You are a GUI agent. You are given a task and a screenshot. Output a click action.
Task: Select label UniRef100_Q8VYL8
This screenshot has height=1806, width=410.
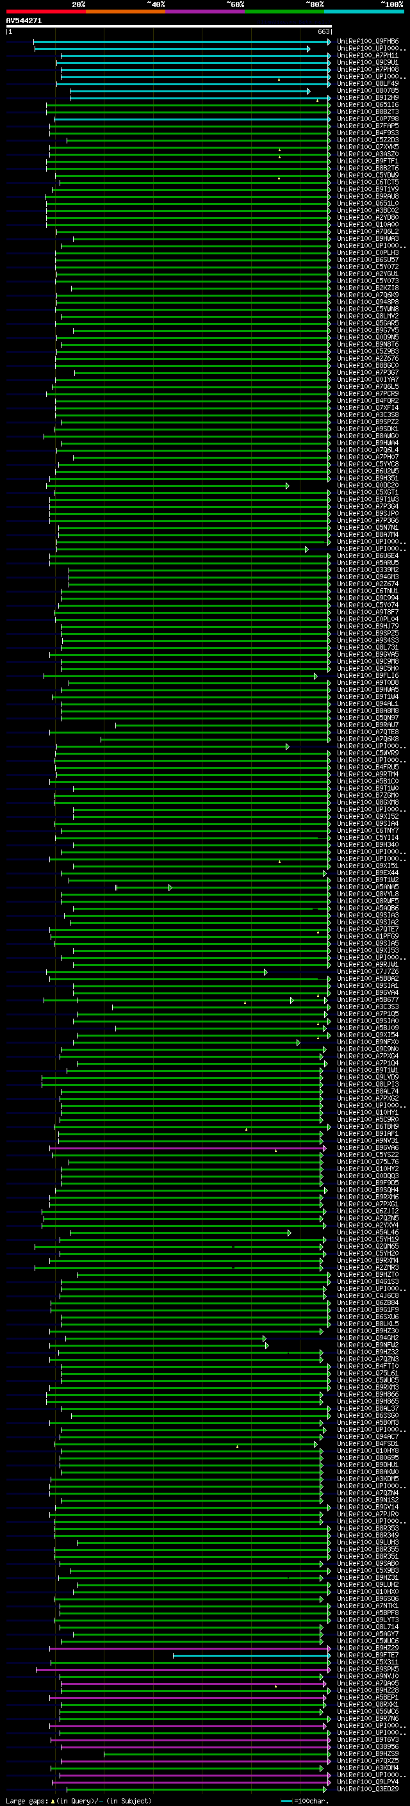tap(368, 894)
